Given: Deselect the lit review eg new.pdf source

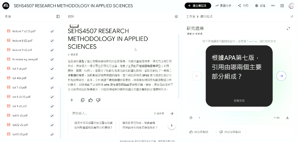Looking at the screenshot, I should click(x=52, y=59).
